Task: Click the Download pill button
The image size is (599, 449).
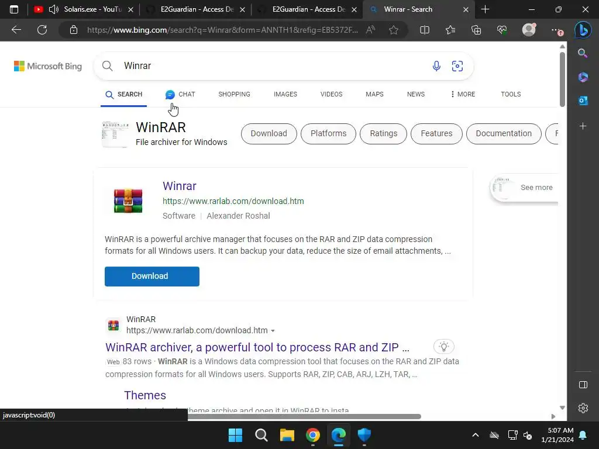Action: click(x=269, y=134)
